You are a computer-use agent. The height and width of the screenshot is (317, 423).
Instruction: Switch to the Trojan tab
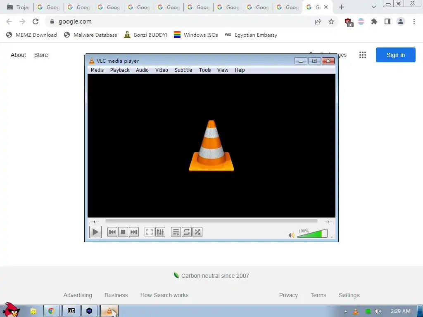coord(18,7)
